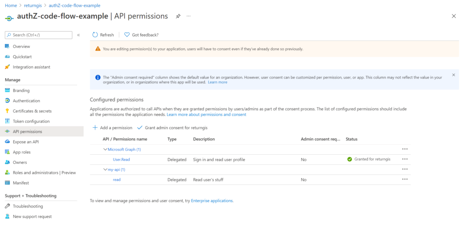This screenshot has width=462, height=231.
Task: Click the plus icon to add permission
Action: [x=95, y=128]
